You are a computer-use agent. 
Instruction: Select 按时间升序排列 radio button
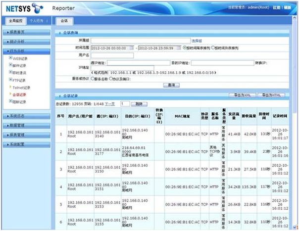tap(213, 48)
